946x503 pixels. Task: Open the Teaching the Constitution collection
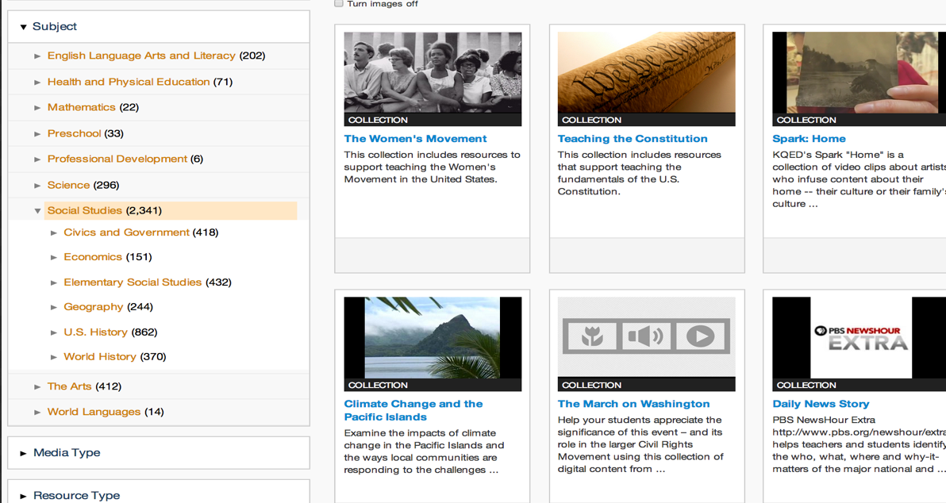click(x=633, y=138)
